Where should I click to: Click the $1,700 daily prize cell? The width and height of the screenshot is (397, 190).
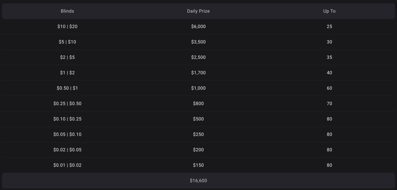198,73
